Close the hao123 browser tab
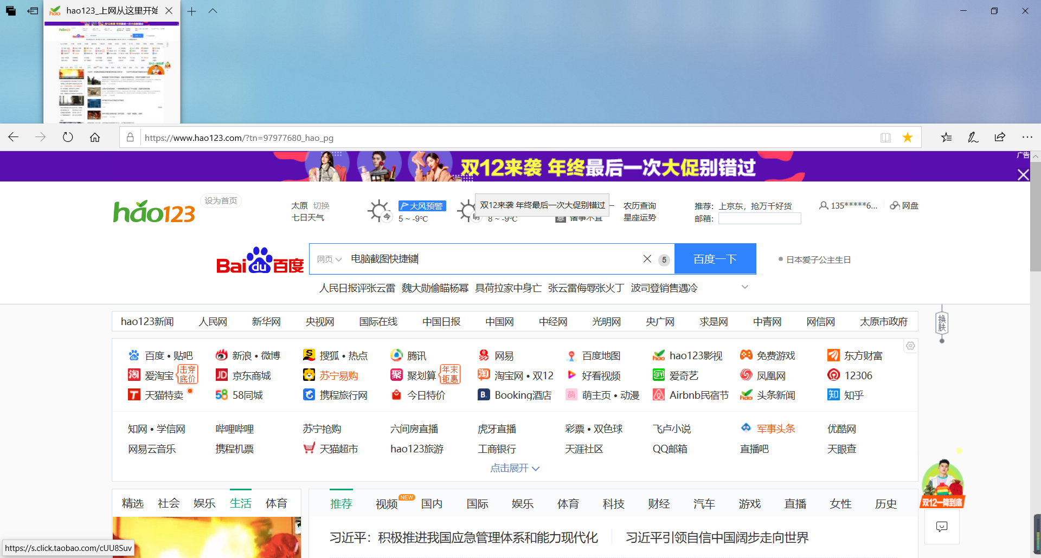 169,11
